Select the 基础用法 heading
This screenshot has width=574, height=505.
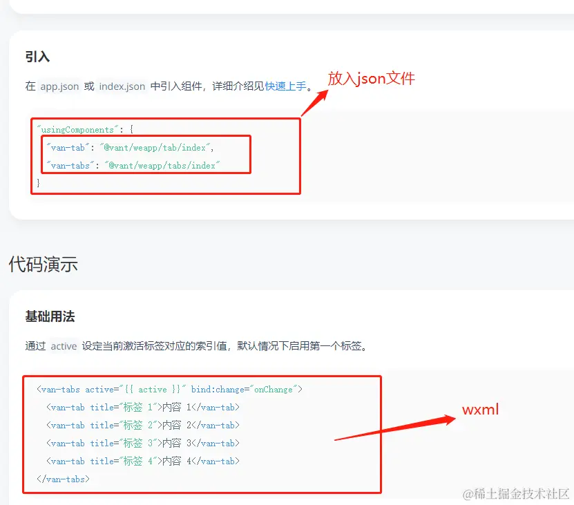tap(50, 316)
